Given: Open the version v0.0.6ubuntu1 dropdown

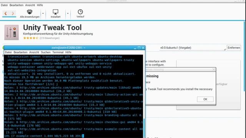Looking at the screenshot, I should pyautogui.click(x=193, y=48).
